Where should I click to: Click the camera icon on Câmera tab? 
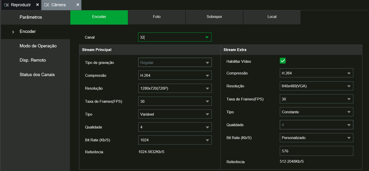pos(46,5)
